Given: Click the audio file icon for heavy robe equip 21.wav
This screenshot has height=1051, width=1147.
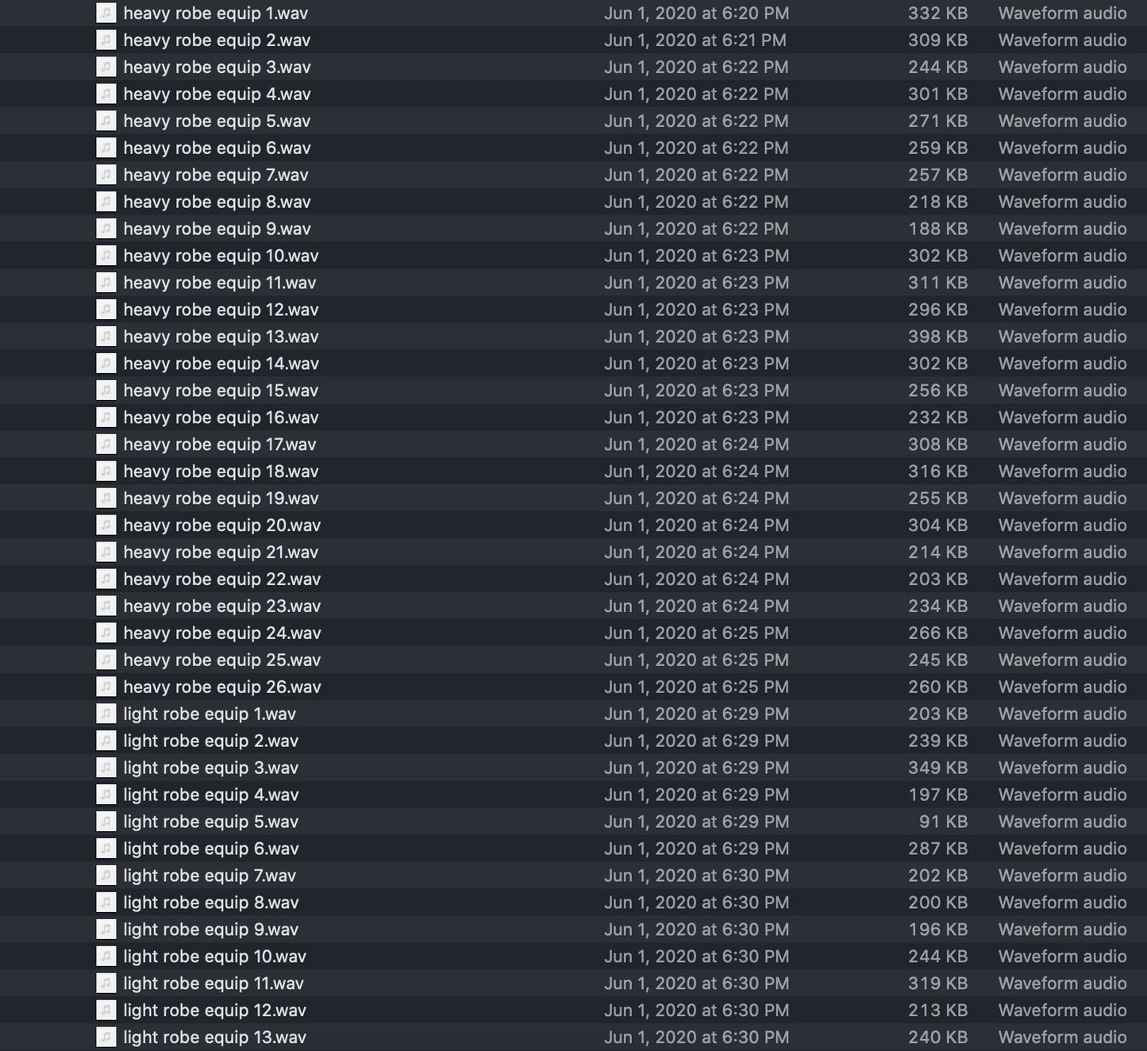Looking at the screenshot, I should click(x=106, y=552).
